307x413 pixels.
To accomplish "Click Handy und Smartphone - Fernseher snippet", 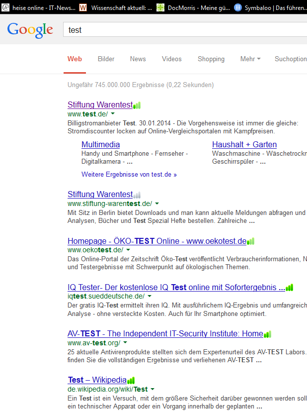I will click(x=135, y=158).
